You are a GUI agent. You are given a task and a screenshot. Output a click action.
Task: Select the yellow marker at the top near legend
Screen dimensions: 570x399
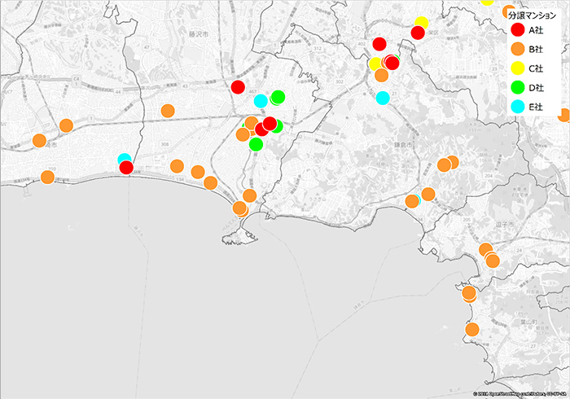[x=421, y=23]
